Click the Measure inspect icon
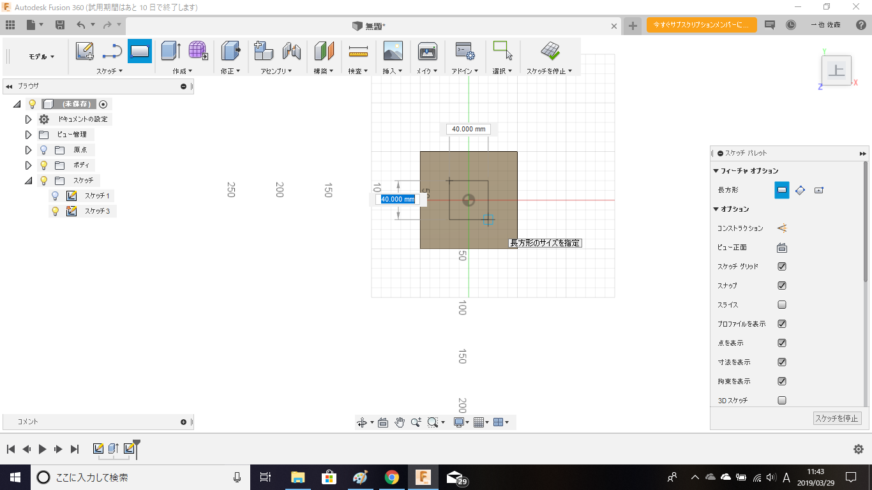This screenshot has width=872, height=490. [x=358, y=50]
